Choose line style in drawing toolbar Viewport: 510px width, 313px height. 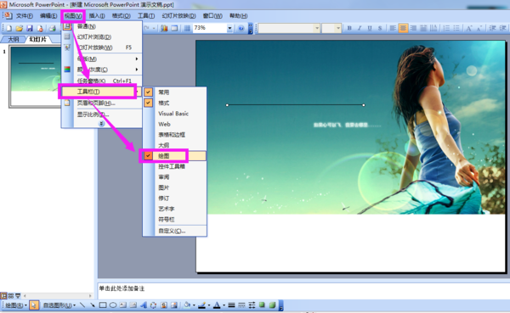click(x=231, y=305)
